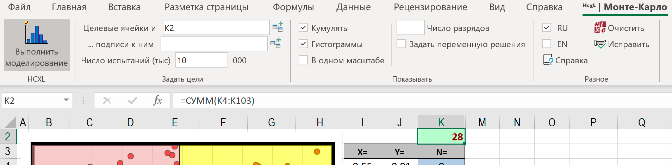Click the Y= header cell
The width and height of the screenshot is (672, 165).
[x=399, y=152]
